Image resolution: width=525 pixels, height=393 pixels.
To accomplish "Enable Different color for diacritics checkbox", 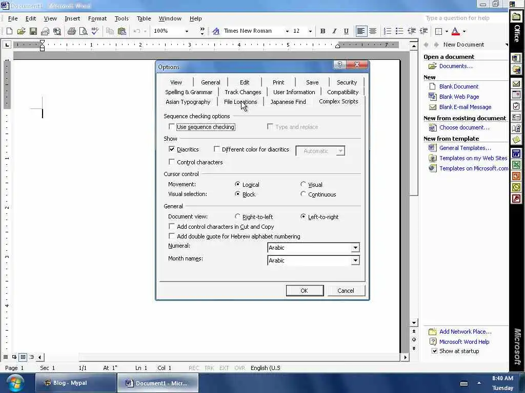I will (x=217, y=149).
